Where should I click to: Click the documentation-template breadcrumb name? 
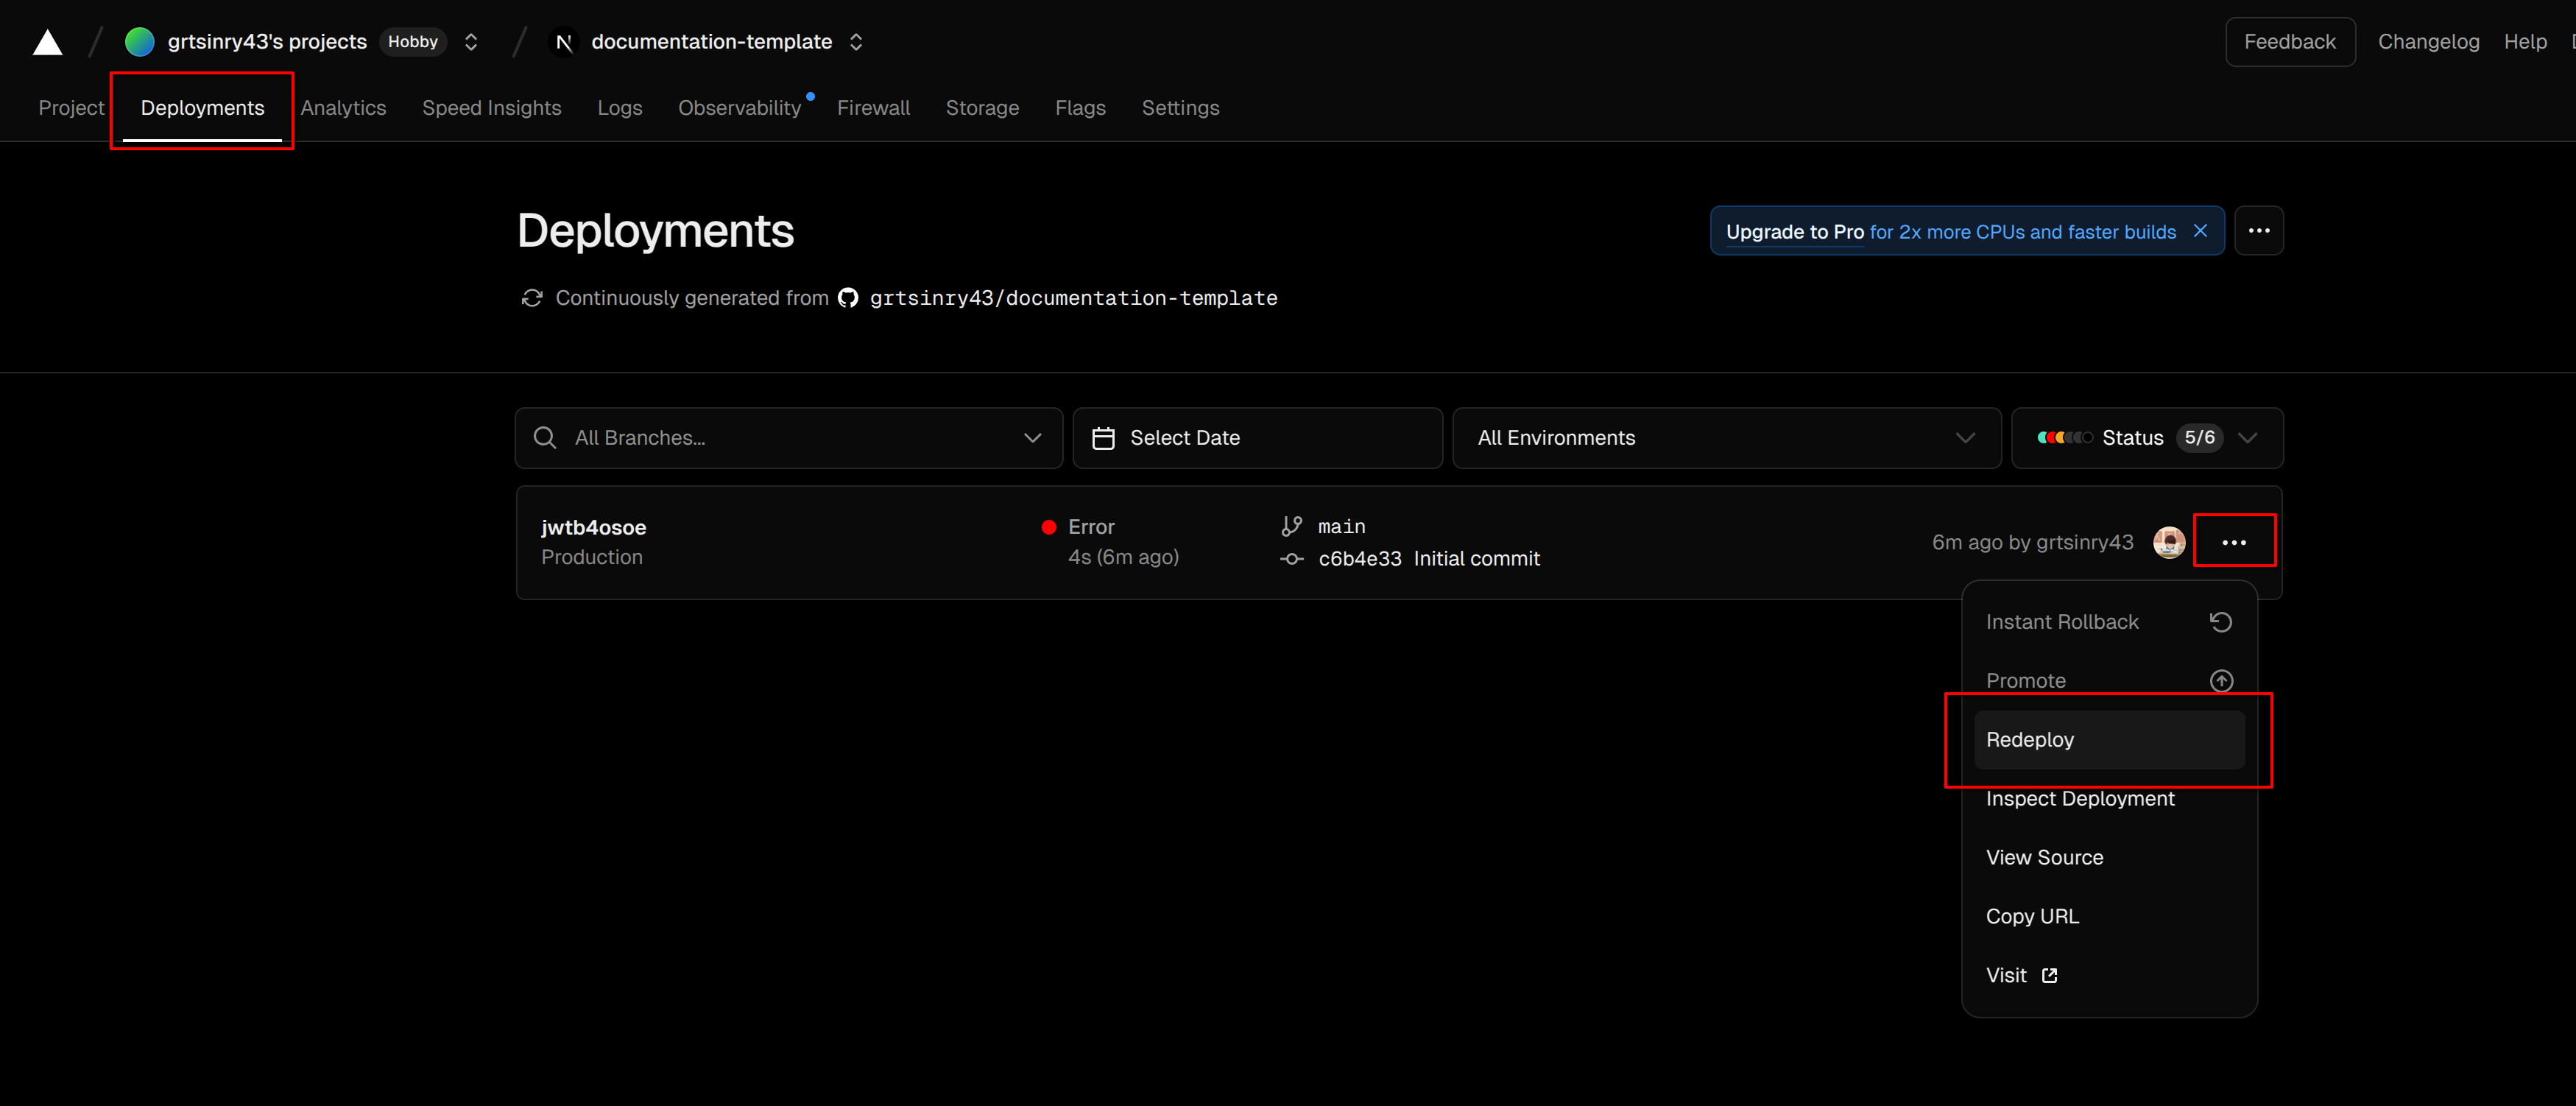pos(711,42)
